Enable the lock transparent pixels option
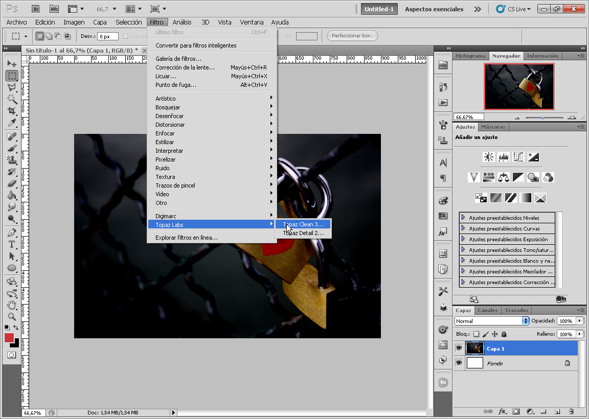Viewport: 589px width, 419px height. pyautogui.click(x=476, y=334)
